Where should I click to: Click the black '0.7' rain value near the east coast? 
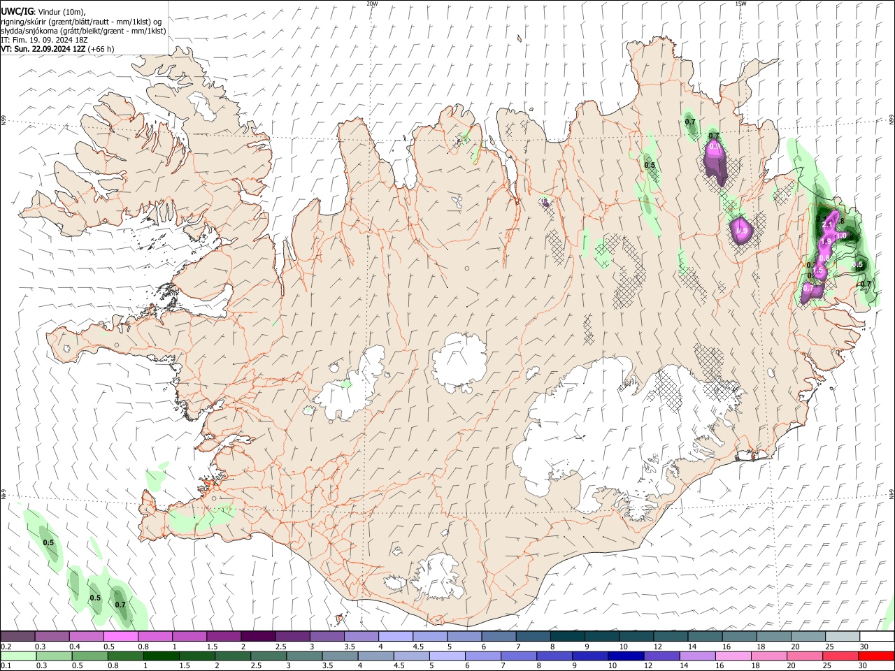[x=866, y=284]
